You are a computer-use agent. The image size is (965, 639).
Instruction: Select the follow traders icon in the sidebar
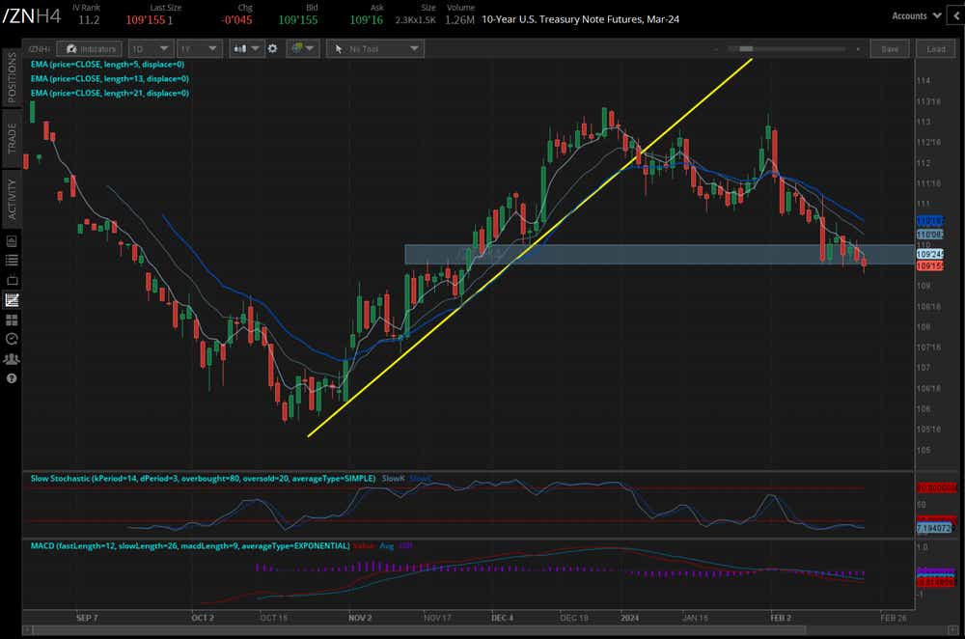pyautogui.click(x=13, y=358)
